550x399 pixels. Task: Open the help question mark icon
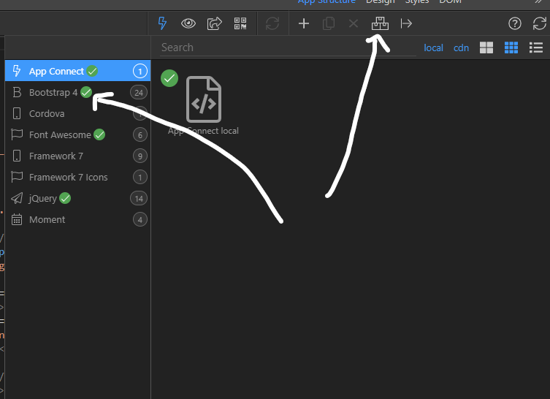(x=514, y=23)
